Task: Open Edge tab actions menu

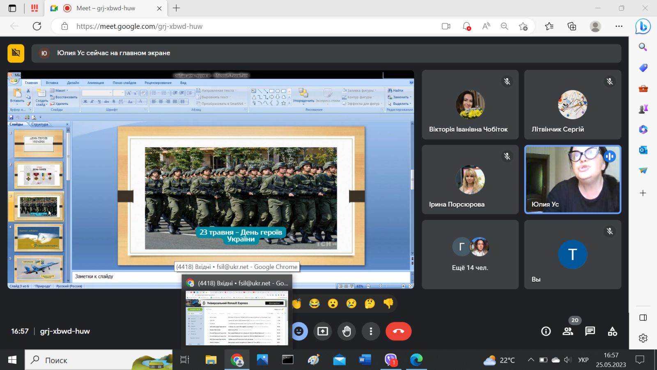Action: 12,8
